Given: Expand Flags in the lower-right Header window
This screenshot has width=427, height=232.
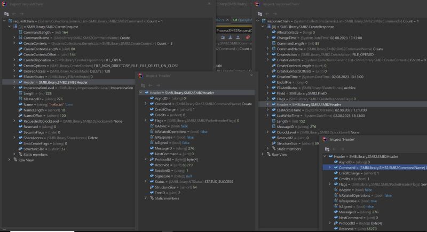Looking at the screenshot, I should point(330,184).
